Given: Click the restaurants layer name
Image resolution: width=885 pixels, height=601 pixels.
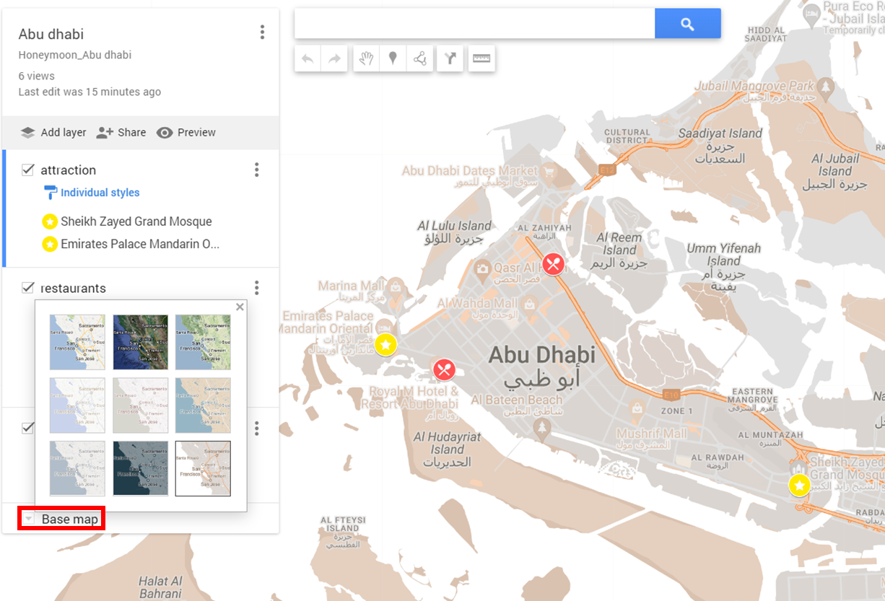Looking at the screenshot, I should (74, 289).
